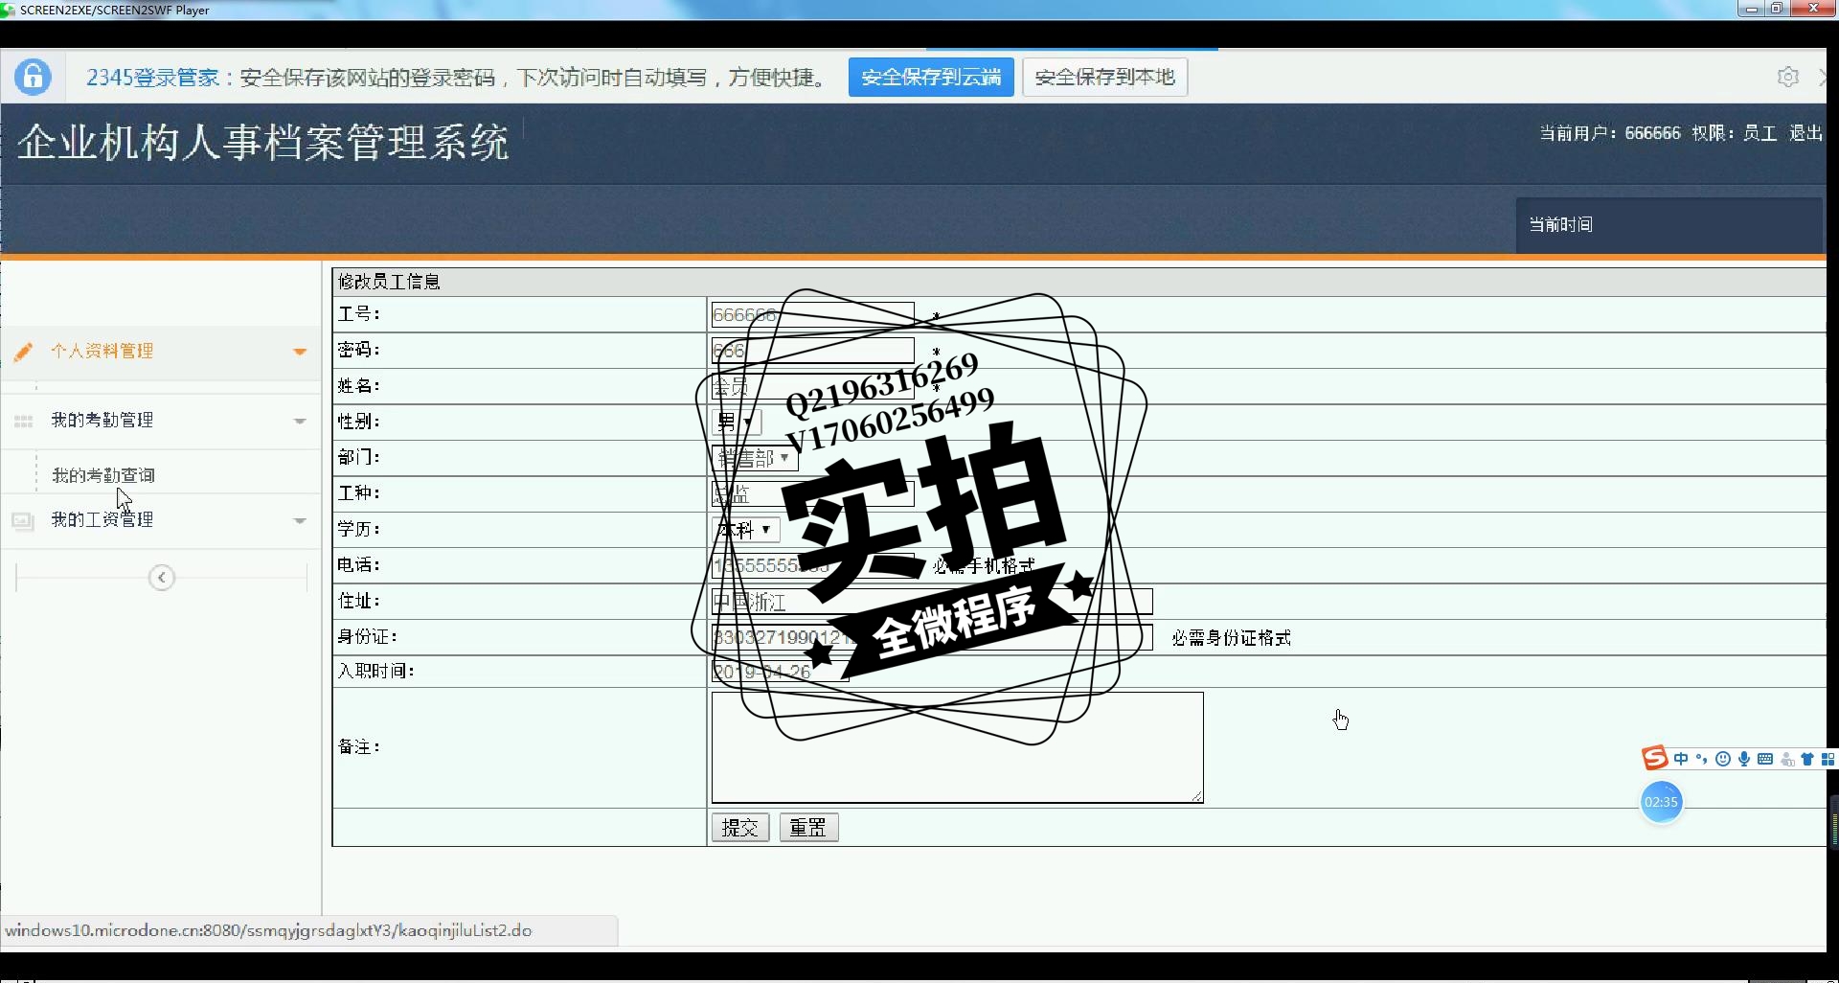Image resolution: width=1839 pixels, height=983 pixels.
Task: Click the 企业机构人事档案管理系统 title
Action: coord(262,142)
